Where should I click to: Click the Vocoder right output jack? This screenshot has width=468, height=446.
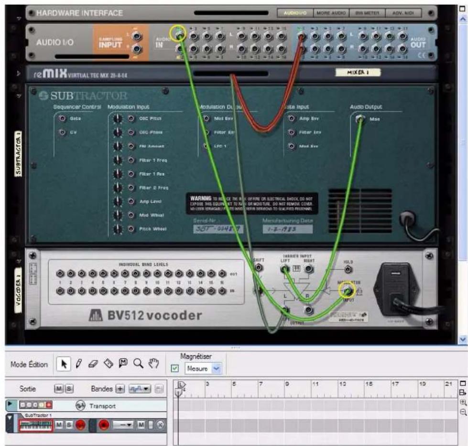pos(309,310)
